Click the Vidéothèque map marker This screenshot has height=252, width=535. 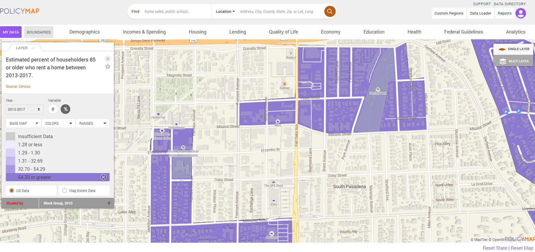pyautogui.click(x=177, y=124)
